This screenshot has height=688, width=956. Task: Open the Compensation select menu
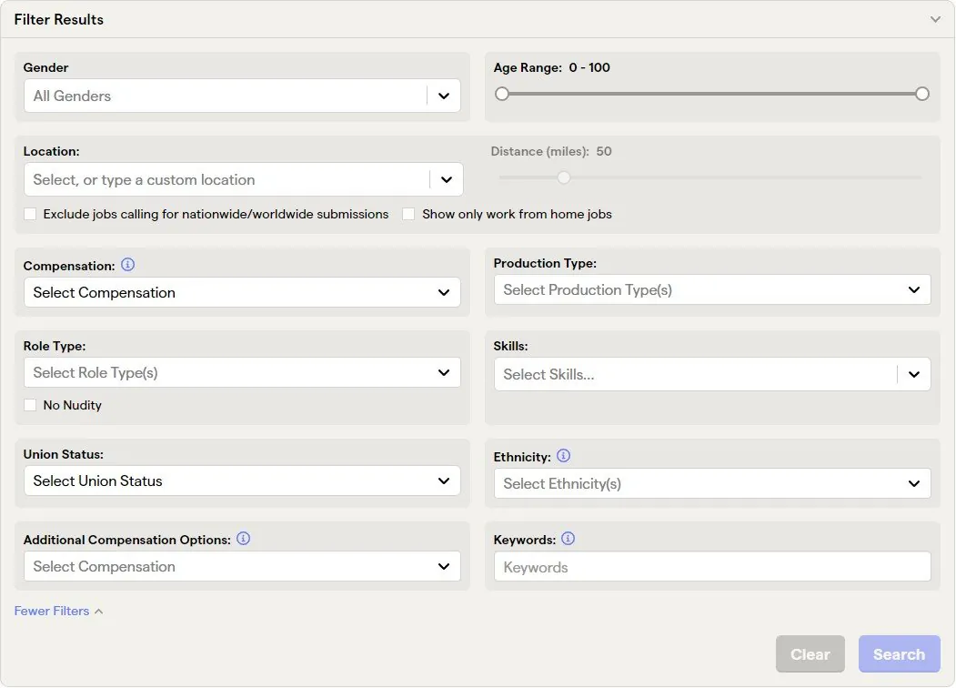[241, 292]
